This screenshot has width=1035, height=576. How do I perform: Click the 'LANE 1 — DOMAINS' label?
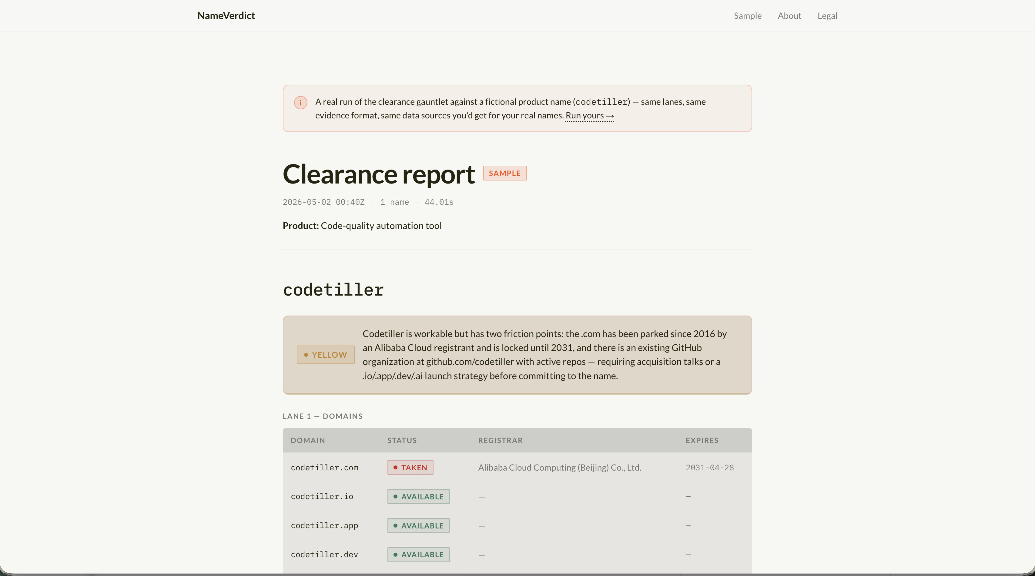click(x=323, y=416)
